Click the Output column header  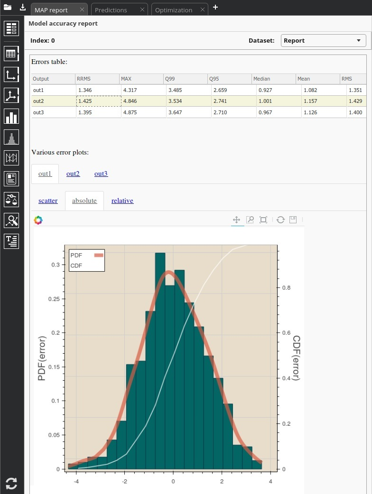pyautogui.click(x=53, y=79)
